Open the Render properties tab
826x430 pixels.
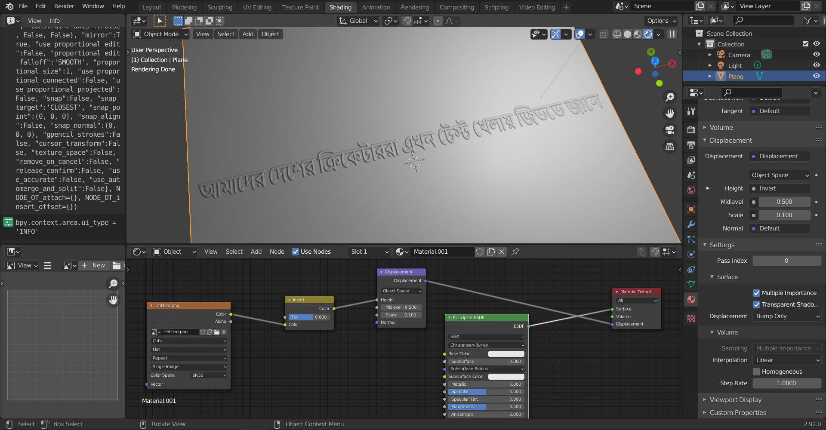[x=691, y=130]
